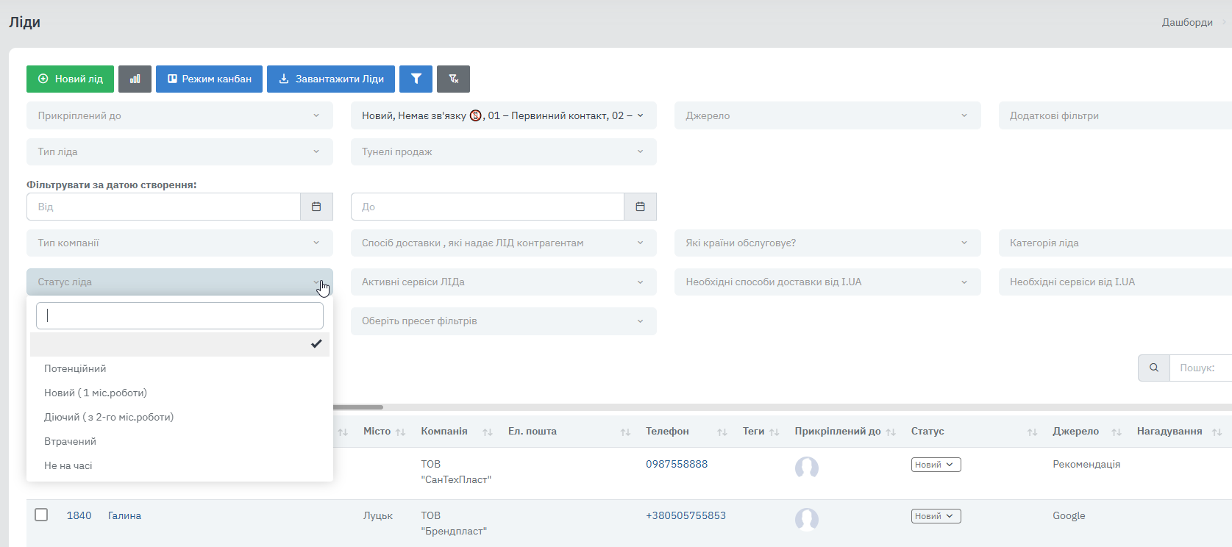Sort by Місто column arrows
The image size is (1232, 547).
pos(401,432)
